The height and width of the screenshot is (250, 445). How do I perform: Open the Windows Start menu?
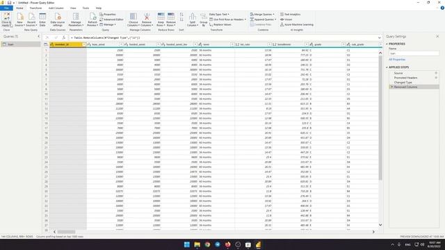(x=187, y=244)
